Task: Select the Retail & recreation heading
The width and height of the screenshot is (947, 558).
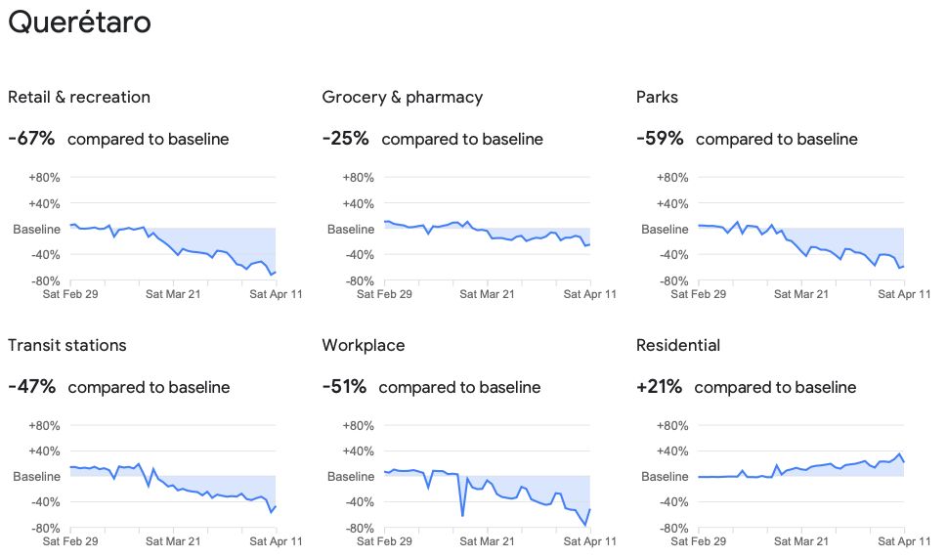Action: (79, 97)
